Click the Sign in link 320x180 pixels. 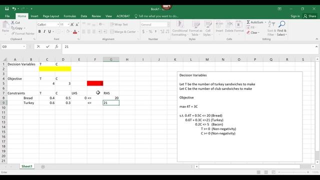(x=295, y=16)
